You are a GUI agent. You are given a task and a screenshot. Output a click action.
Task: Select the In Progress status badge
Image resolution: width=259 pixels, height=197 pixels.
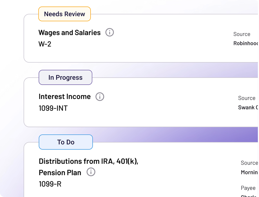pyautogui.click(x=65, y=78)
